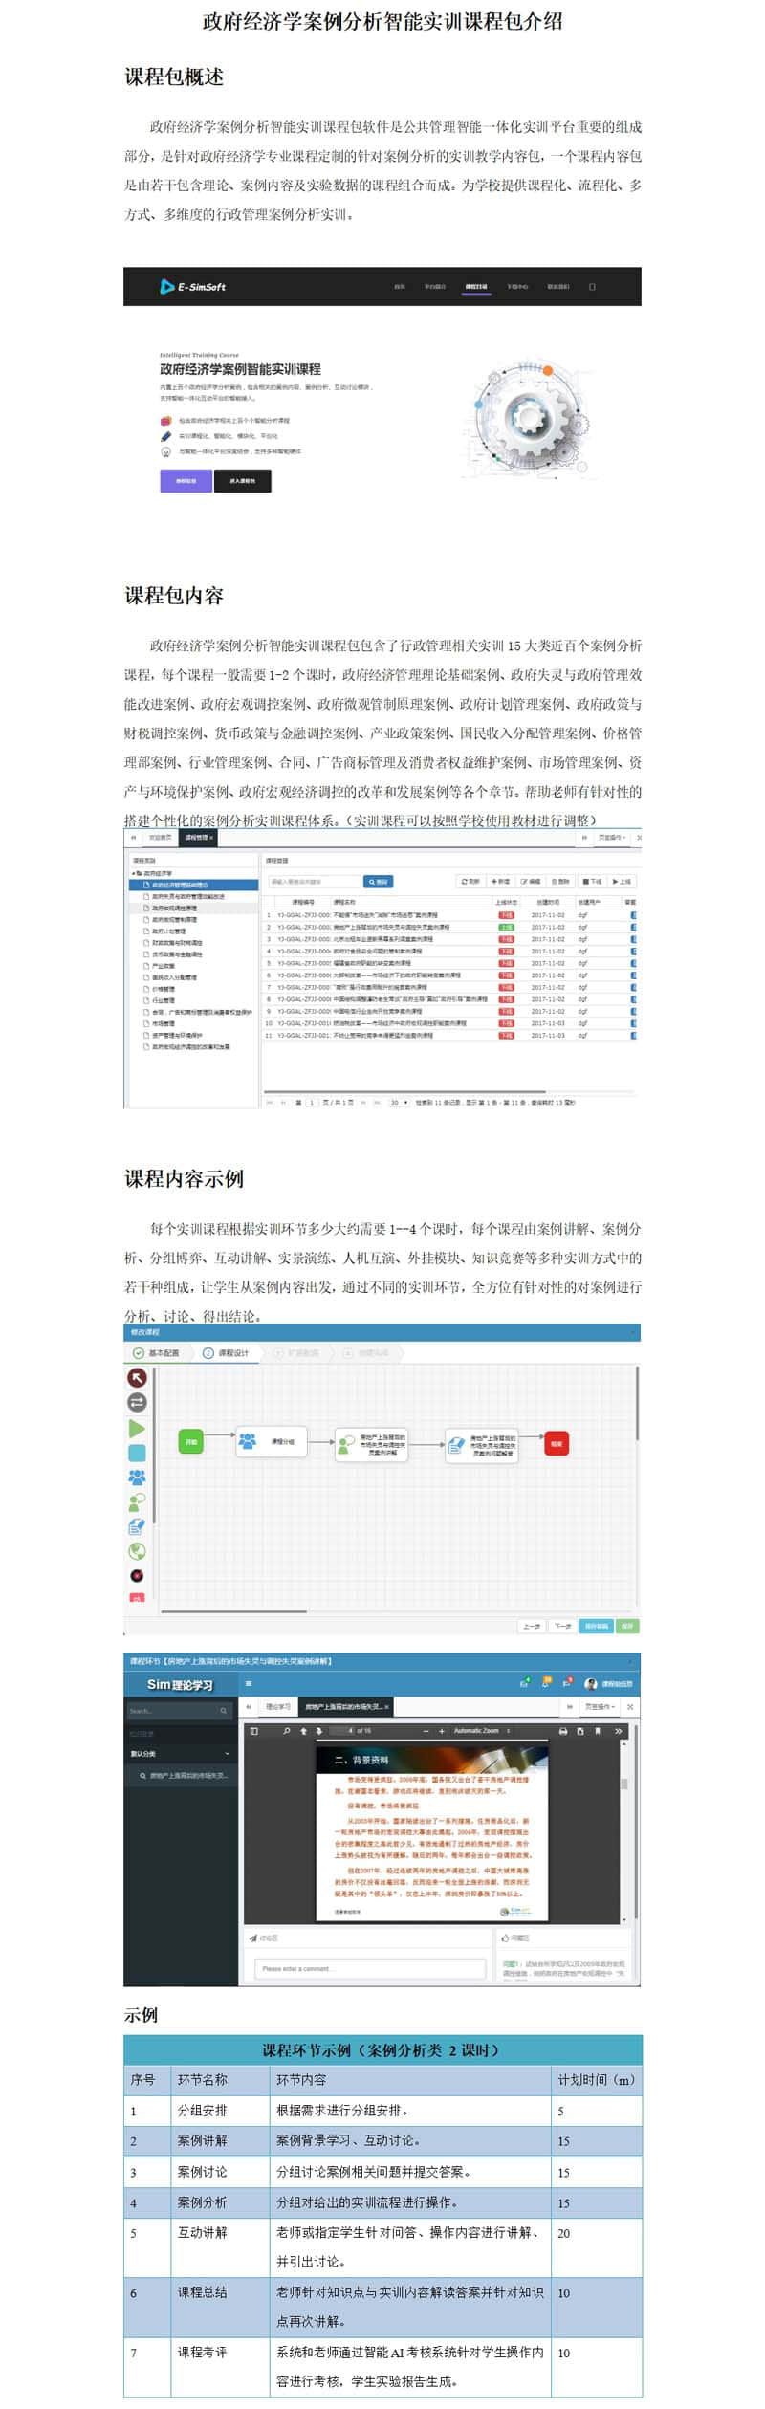765x2409 pixels.
Task: Select the document pencil tool in palette
Action: click(x=137, y=1526)
